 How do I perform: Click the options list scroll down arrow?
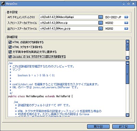(x=127, y=58)
